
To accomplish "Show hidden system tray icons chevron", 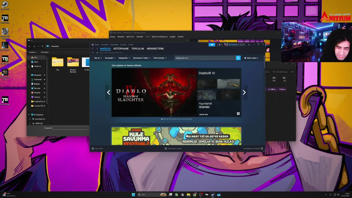I will coord(326,195).
